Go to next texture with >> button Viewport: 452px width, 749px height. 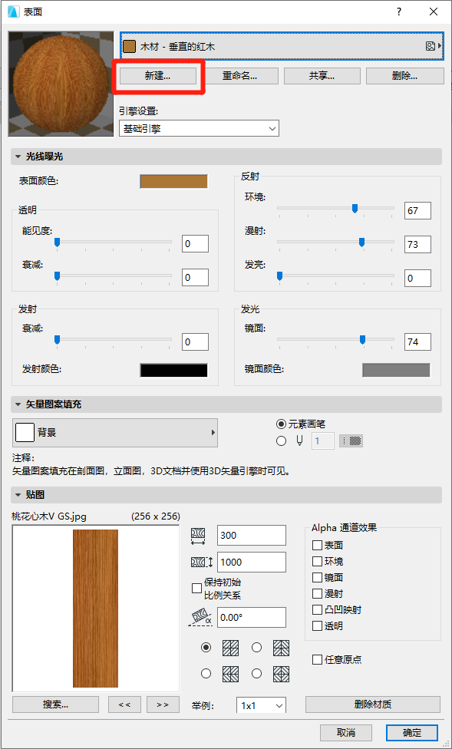click(163, 704)
